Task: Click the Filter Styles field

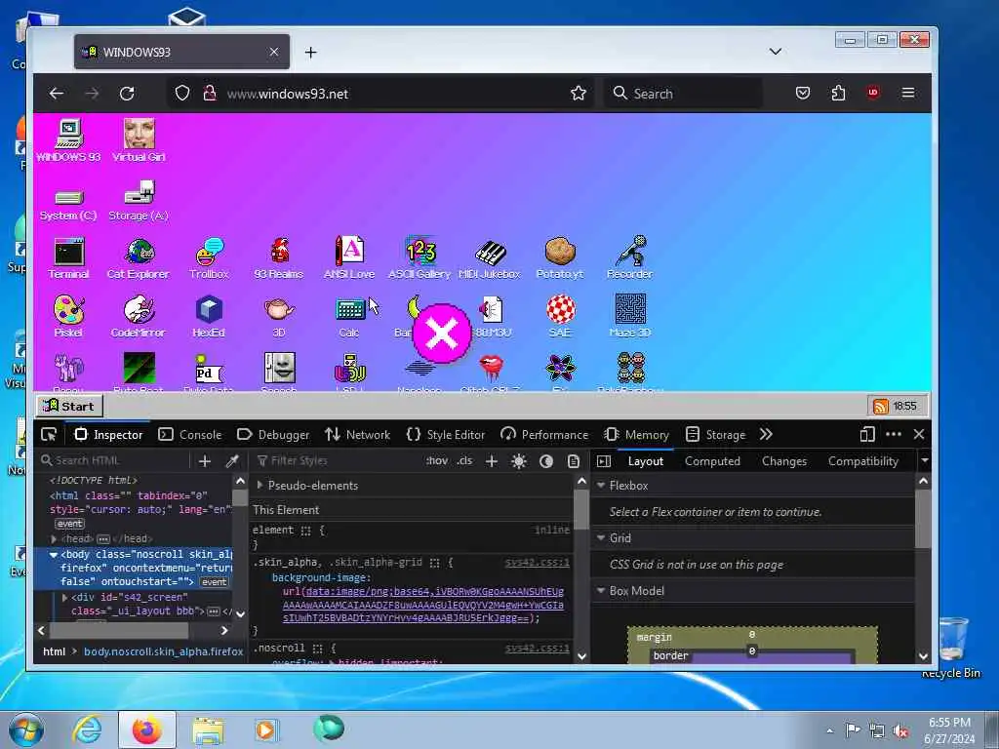Action: [337, 460]
